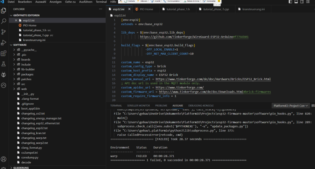
Task: Open the Testing flask icon view
Action: pos(4,64)
